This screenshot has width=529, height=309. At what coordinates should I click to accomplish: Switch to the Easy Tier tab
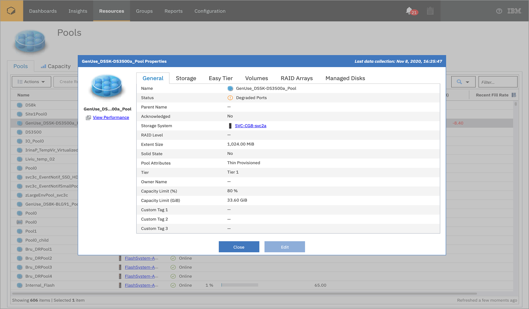(x=221, y=78)
